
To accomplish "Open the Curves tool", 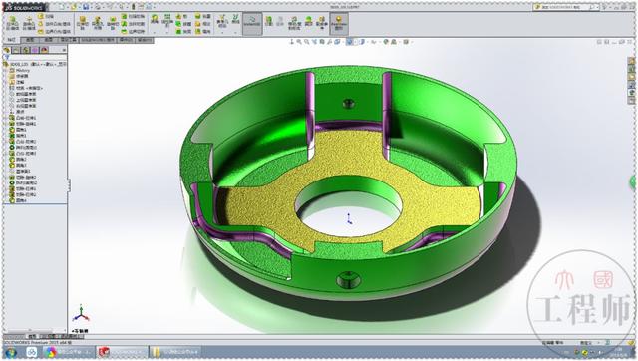I will pyautogui.click(x=235, y=19).
